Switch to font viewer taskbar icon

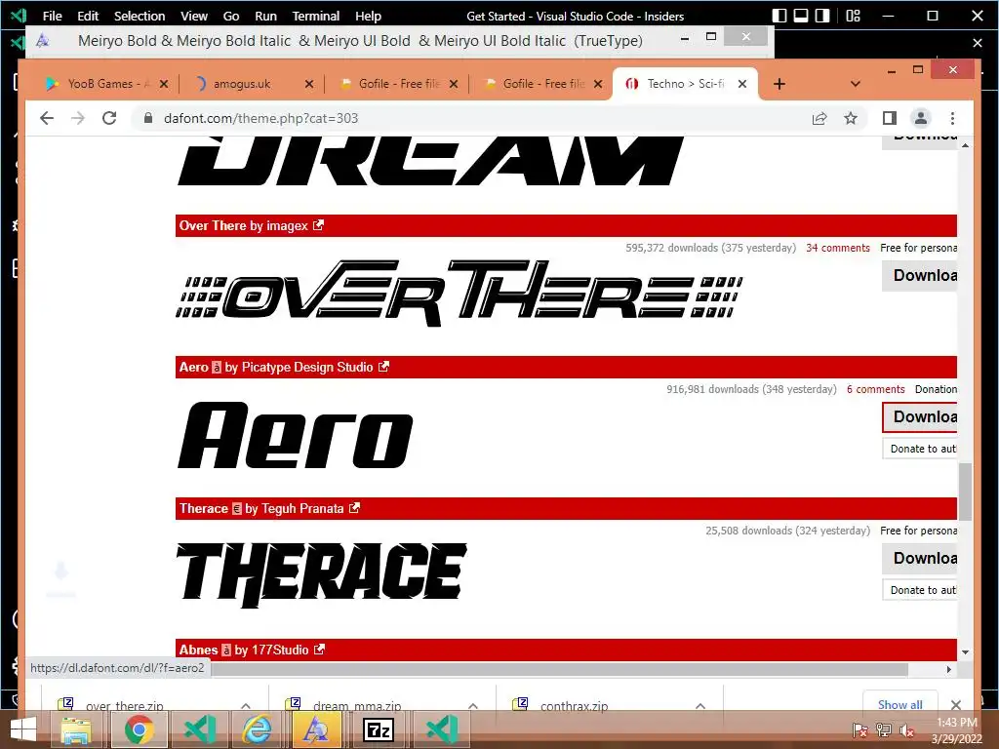316,729
